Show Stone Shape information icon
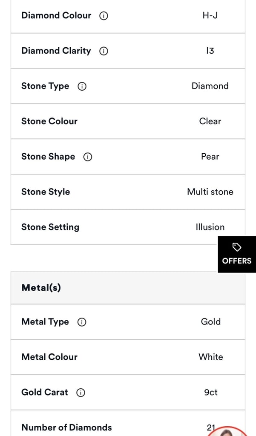This screenshot has height=436, width=256. 87,157
